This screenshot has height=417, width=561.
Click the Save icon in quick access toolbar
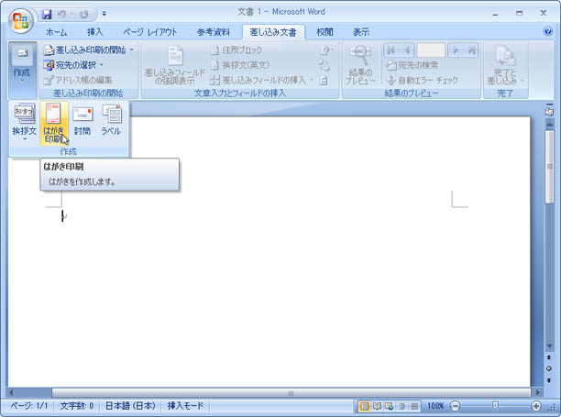(47, 15)
